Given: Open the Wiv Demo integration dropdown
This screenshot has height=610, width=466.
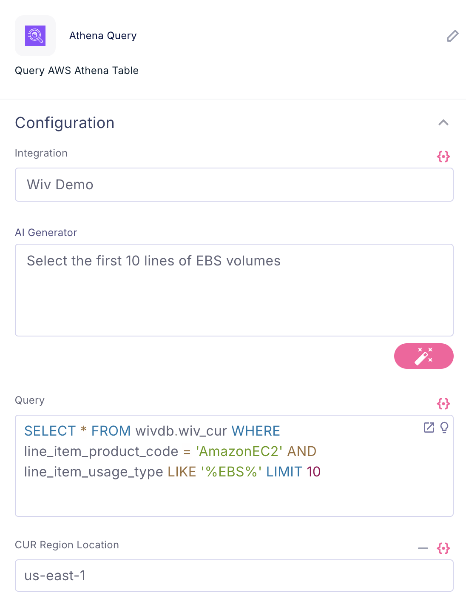Looking at the screenshot, I should 234,185.
